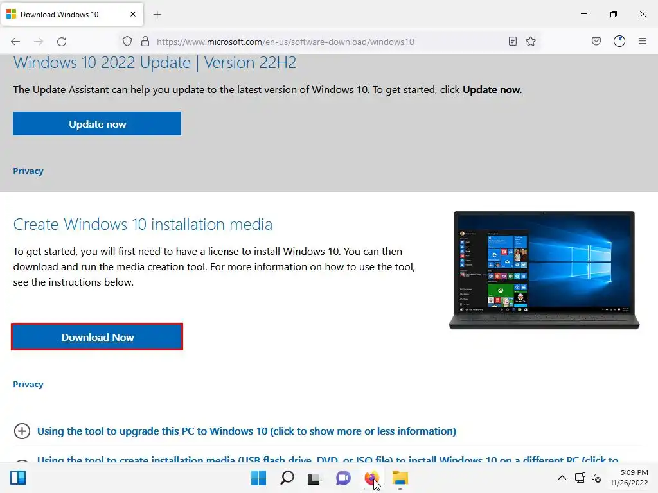Open taskbar Search
The image size is (658, 493).
(x=287, y=478)
